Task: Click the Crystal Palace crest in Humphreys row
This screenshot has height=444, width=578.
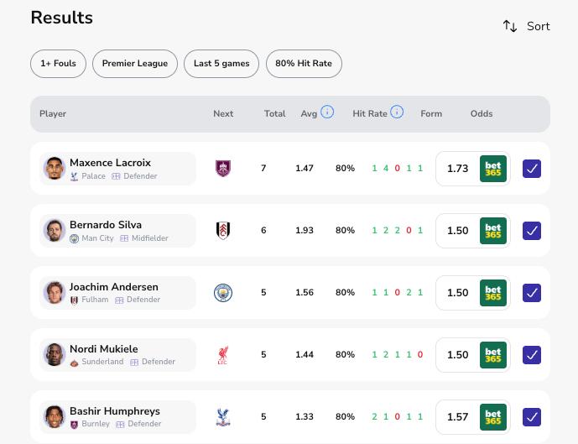Action: pyautogui.click(x=223, y=417)
